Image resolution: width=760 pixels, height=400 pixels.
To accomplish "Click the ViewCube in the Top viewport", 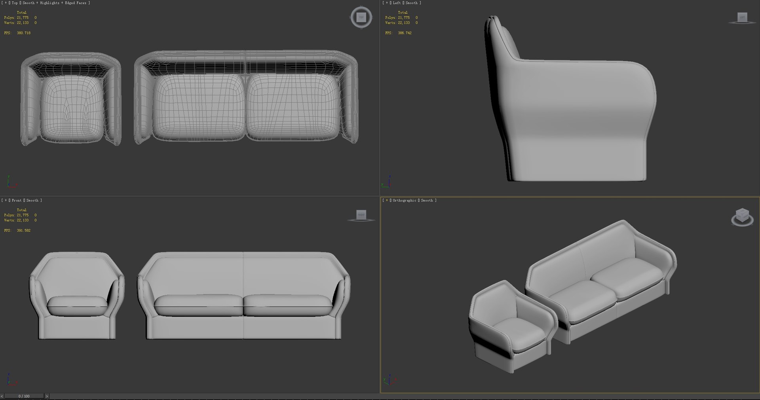I will coord(361,17).
